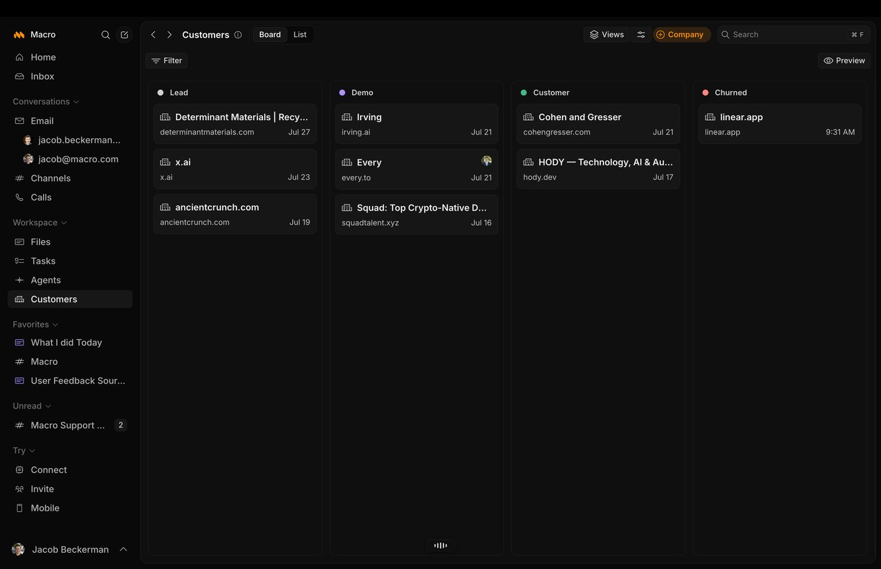Collapse the Favorites section

(x=35, y=324)
